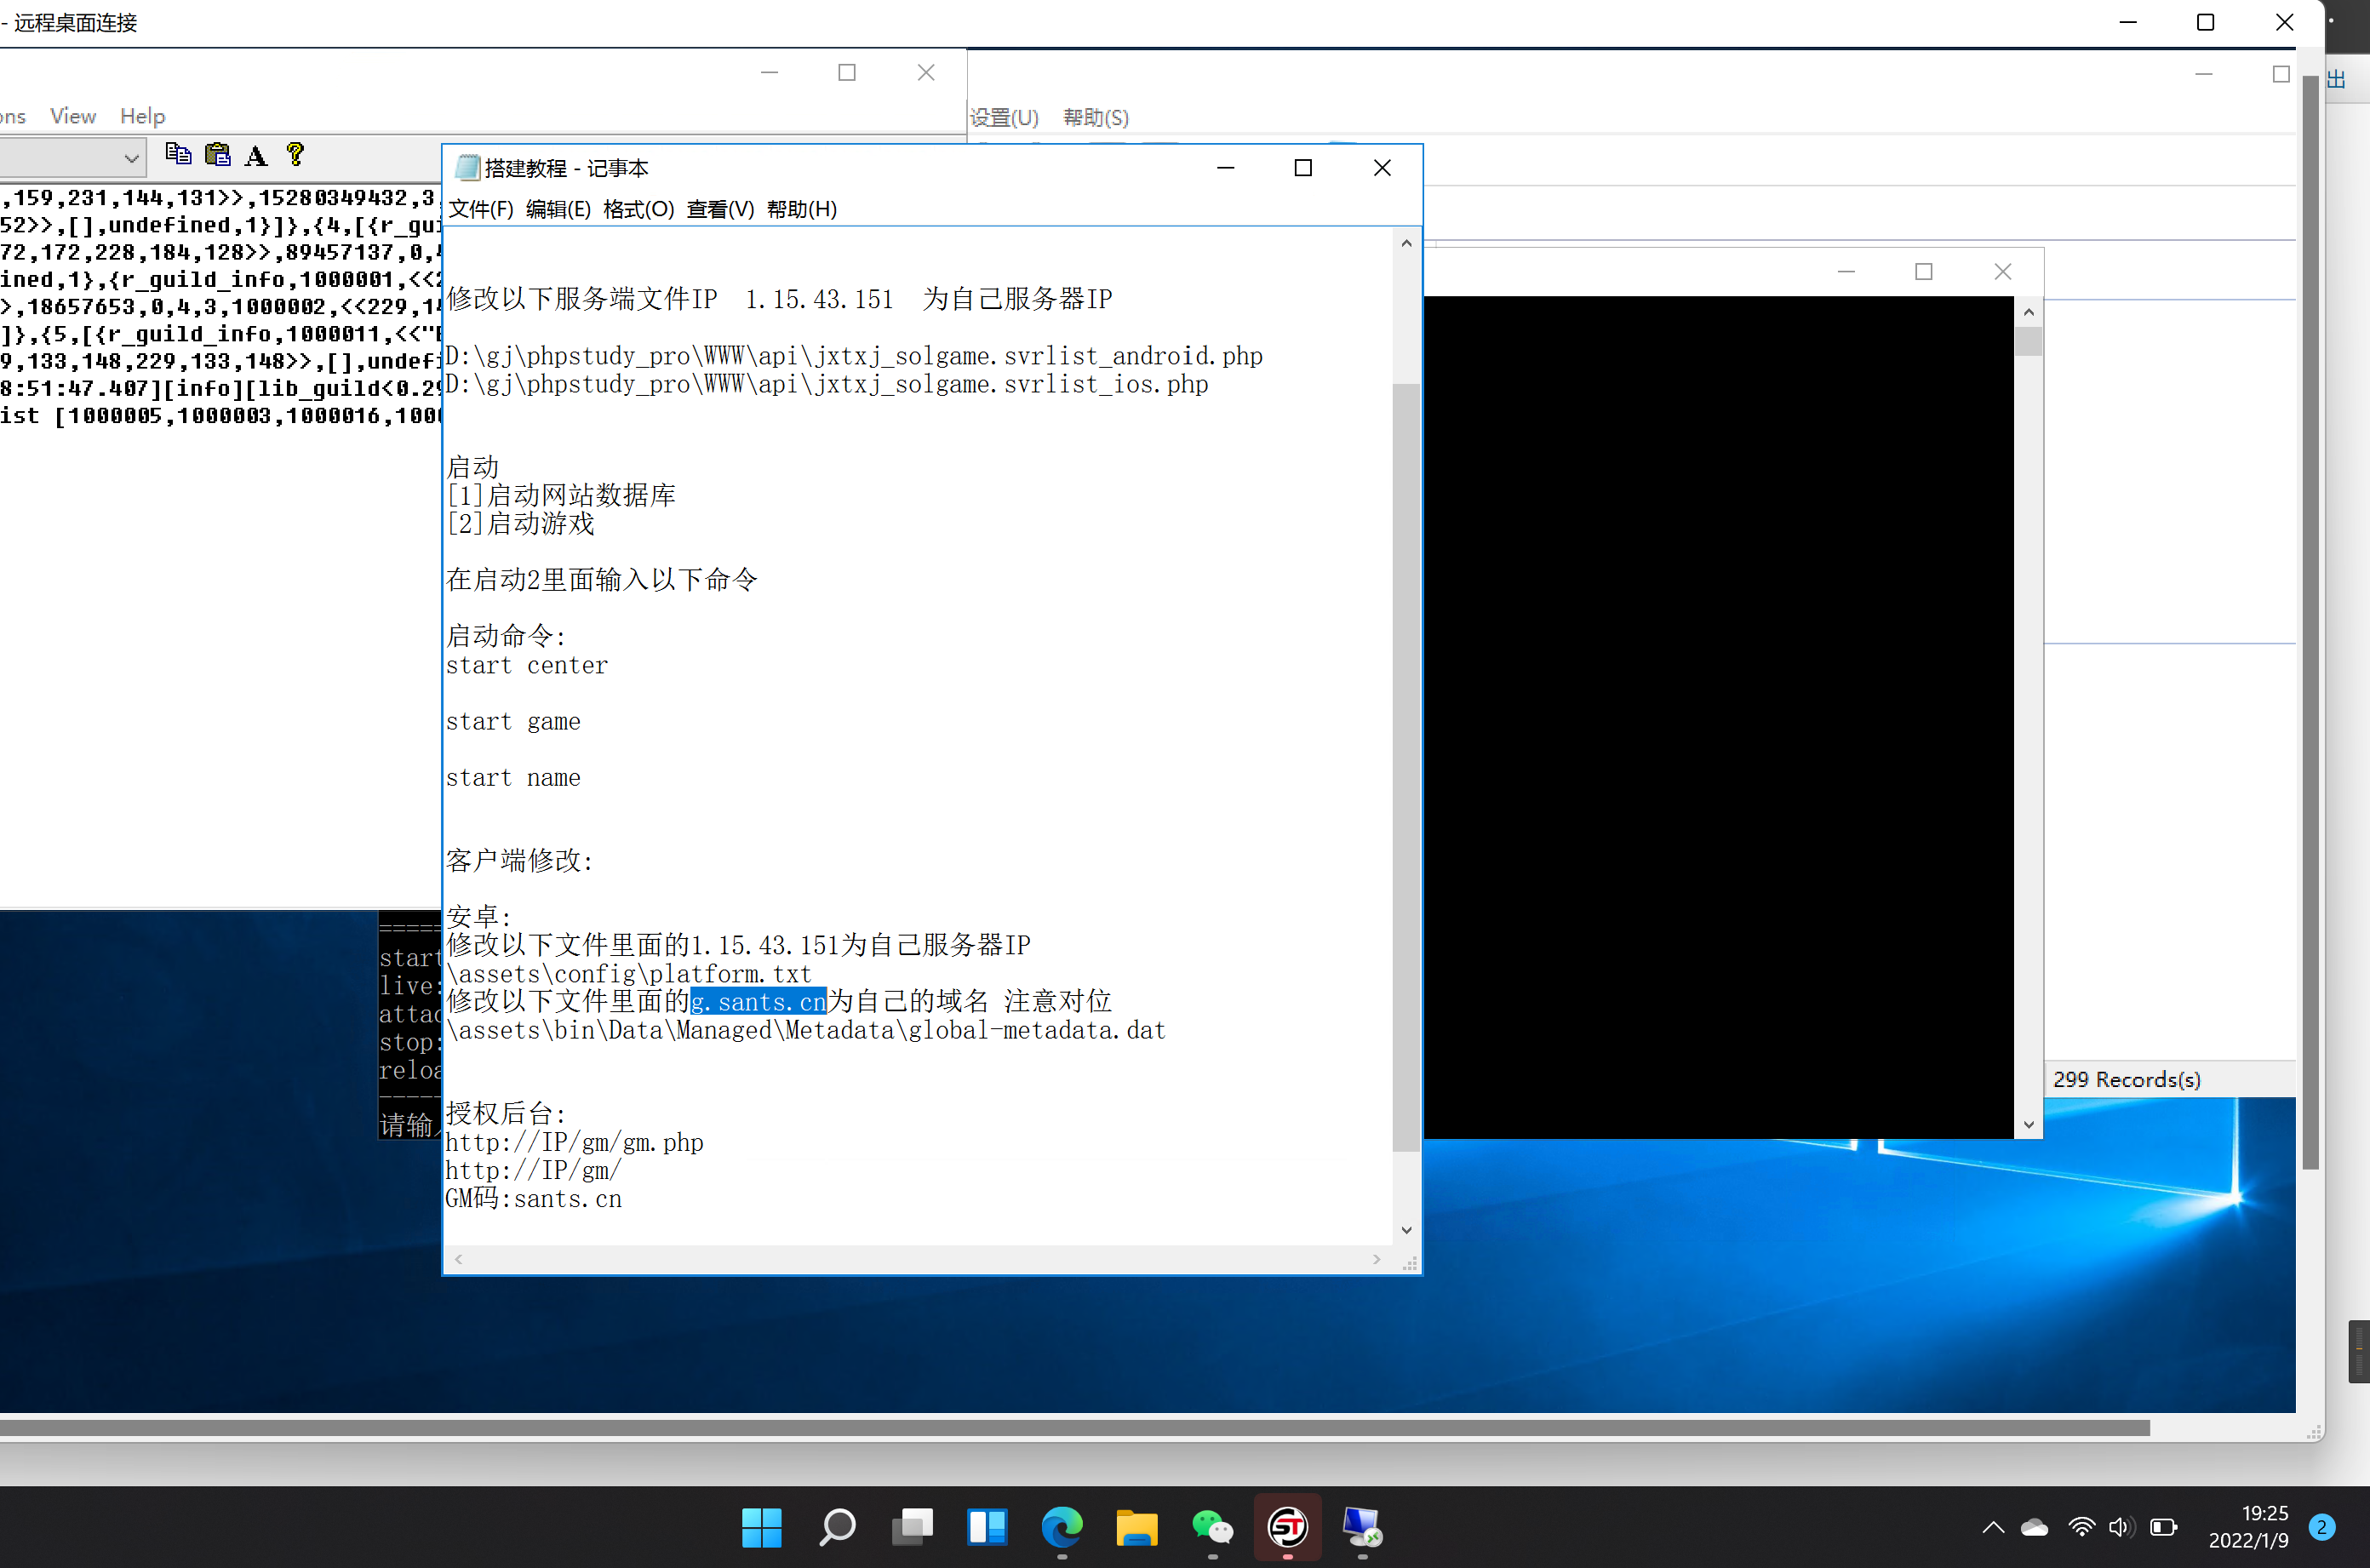Open Notepad 帮助(H) menu
2370x1568 pixels.
[x=802, y=209]
